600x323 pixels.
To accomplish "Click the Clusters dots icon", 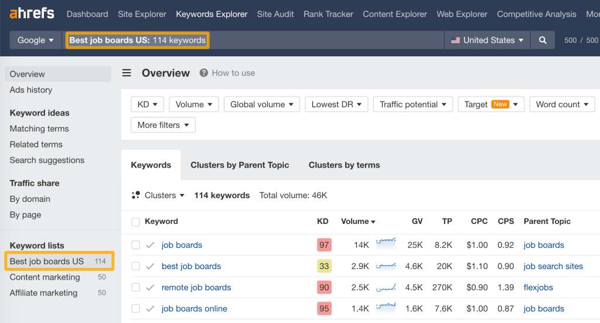I will pyautogui.click(x=135, y=195).
